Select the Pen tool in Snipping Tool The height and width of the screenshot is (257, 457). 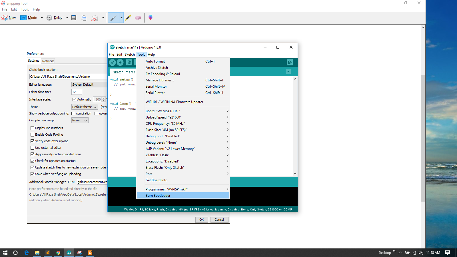click(x=113, y=18)
